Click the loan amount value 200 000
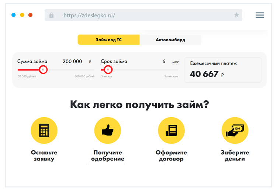277x193 pixels. point(72,62)
